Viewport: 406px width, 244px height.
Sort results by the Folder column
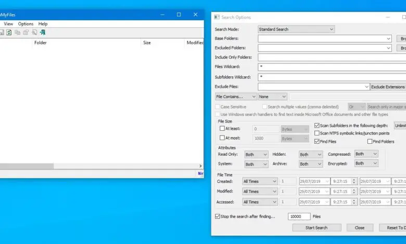point(86,43)
